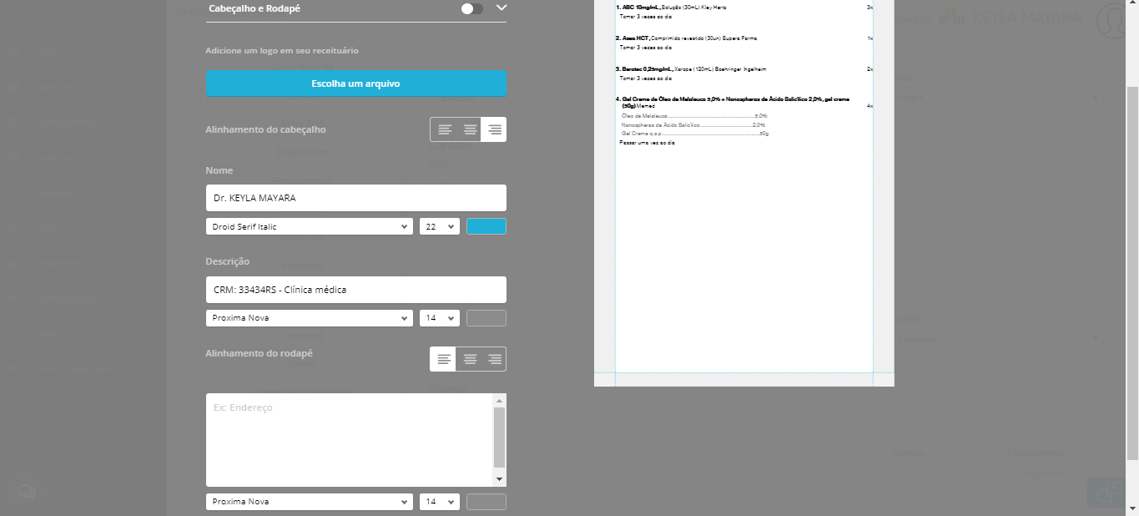The width and height of the screenshot is (1139, 516).
Task: Align footer to the right
Action: (494, 359)
